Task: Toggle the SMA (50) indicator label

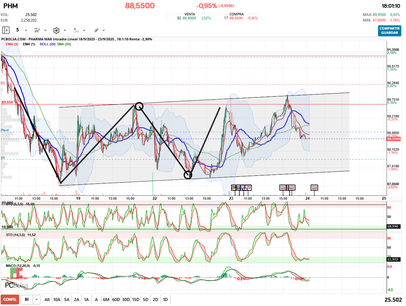Action: tap(64, 44)
